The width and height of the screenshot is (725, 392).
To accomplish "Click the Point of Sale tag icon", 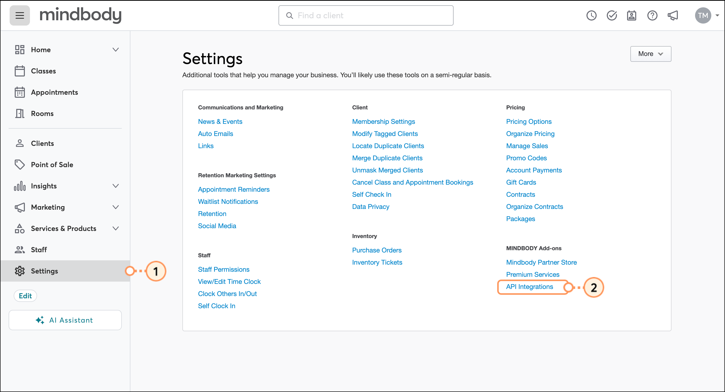I will tap(20, 165).
